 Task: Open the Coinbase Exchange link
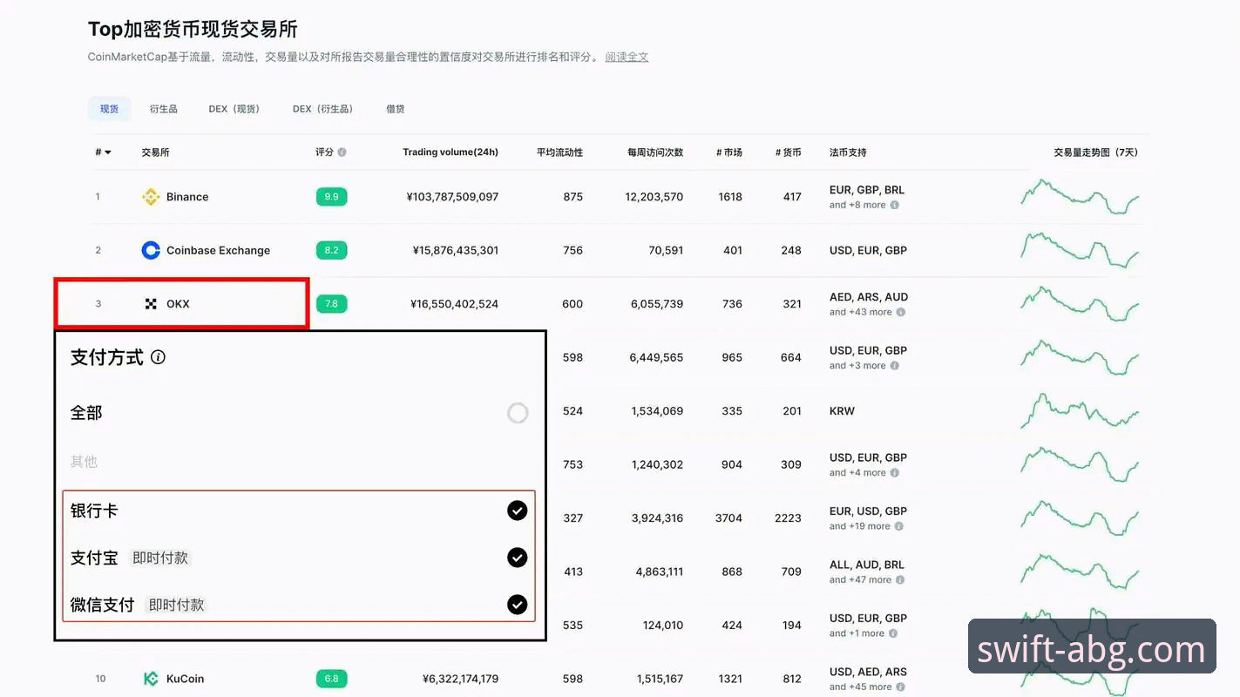coord(218,250)
